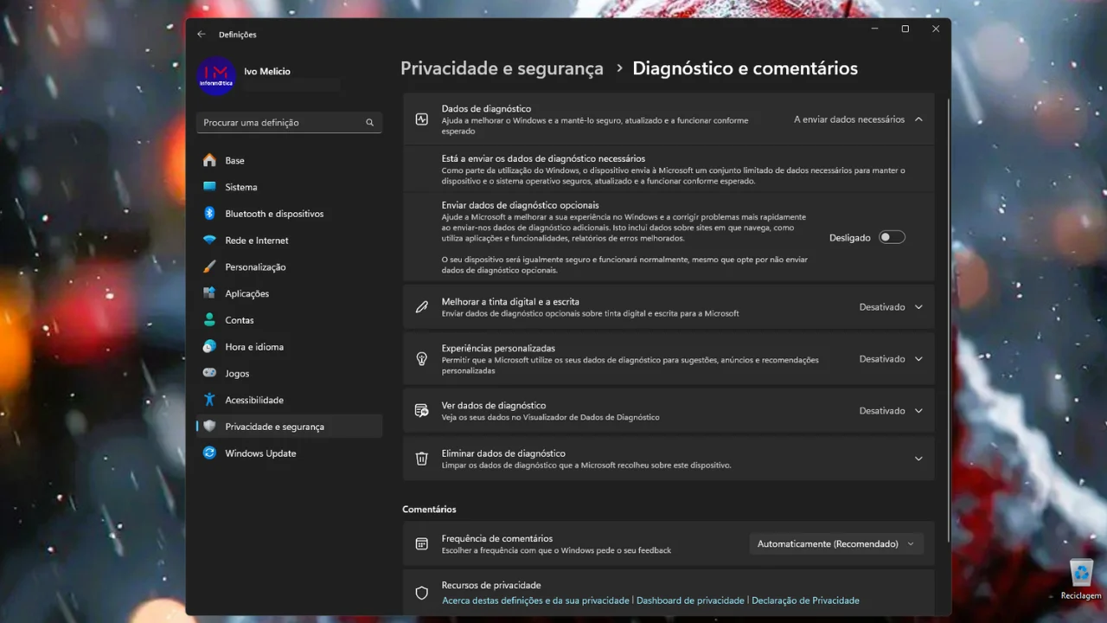Screen dimensions: 1107x623
Task: Open Reciclagem desktop recycle bin
Action: 1081,579
